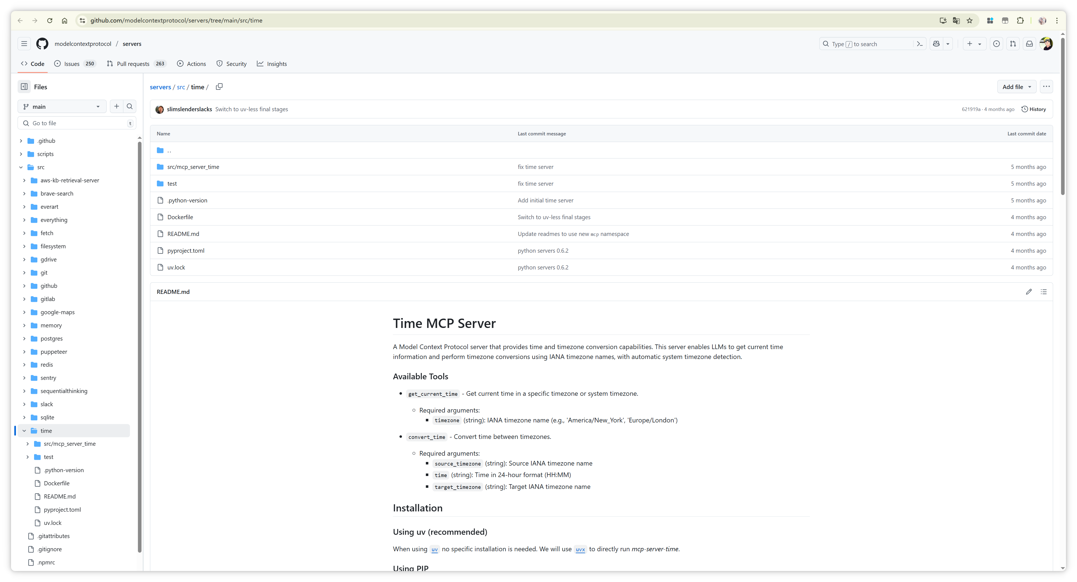The image size is (1077, 582).
Task: Open the command palette terminal icon
Action: 919,44
